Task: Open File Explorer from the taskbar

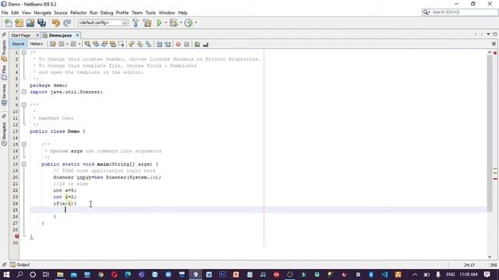Action: (x=60, y=275)
